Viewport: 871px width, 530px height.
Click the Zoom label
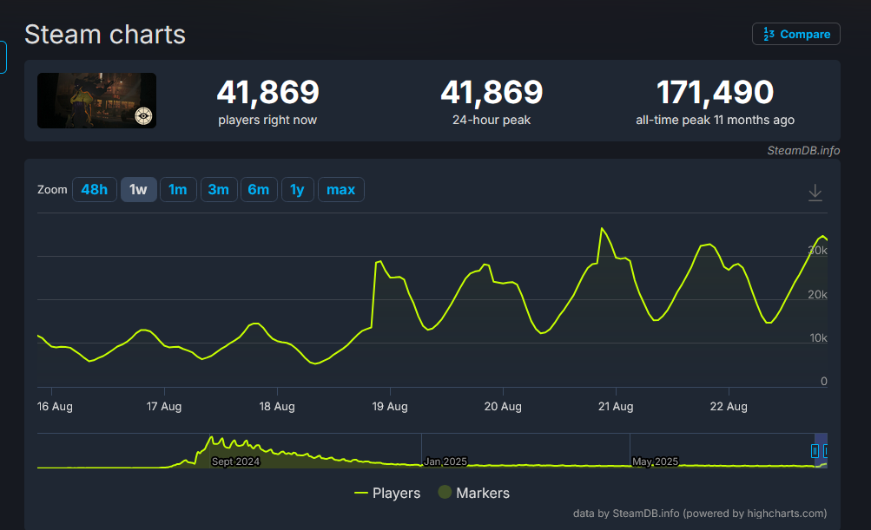coord(52,190)
